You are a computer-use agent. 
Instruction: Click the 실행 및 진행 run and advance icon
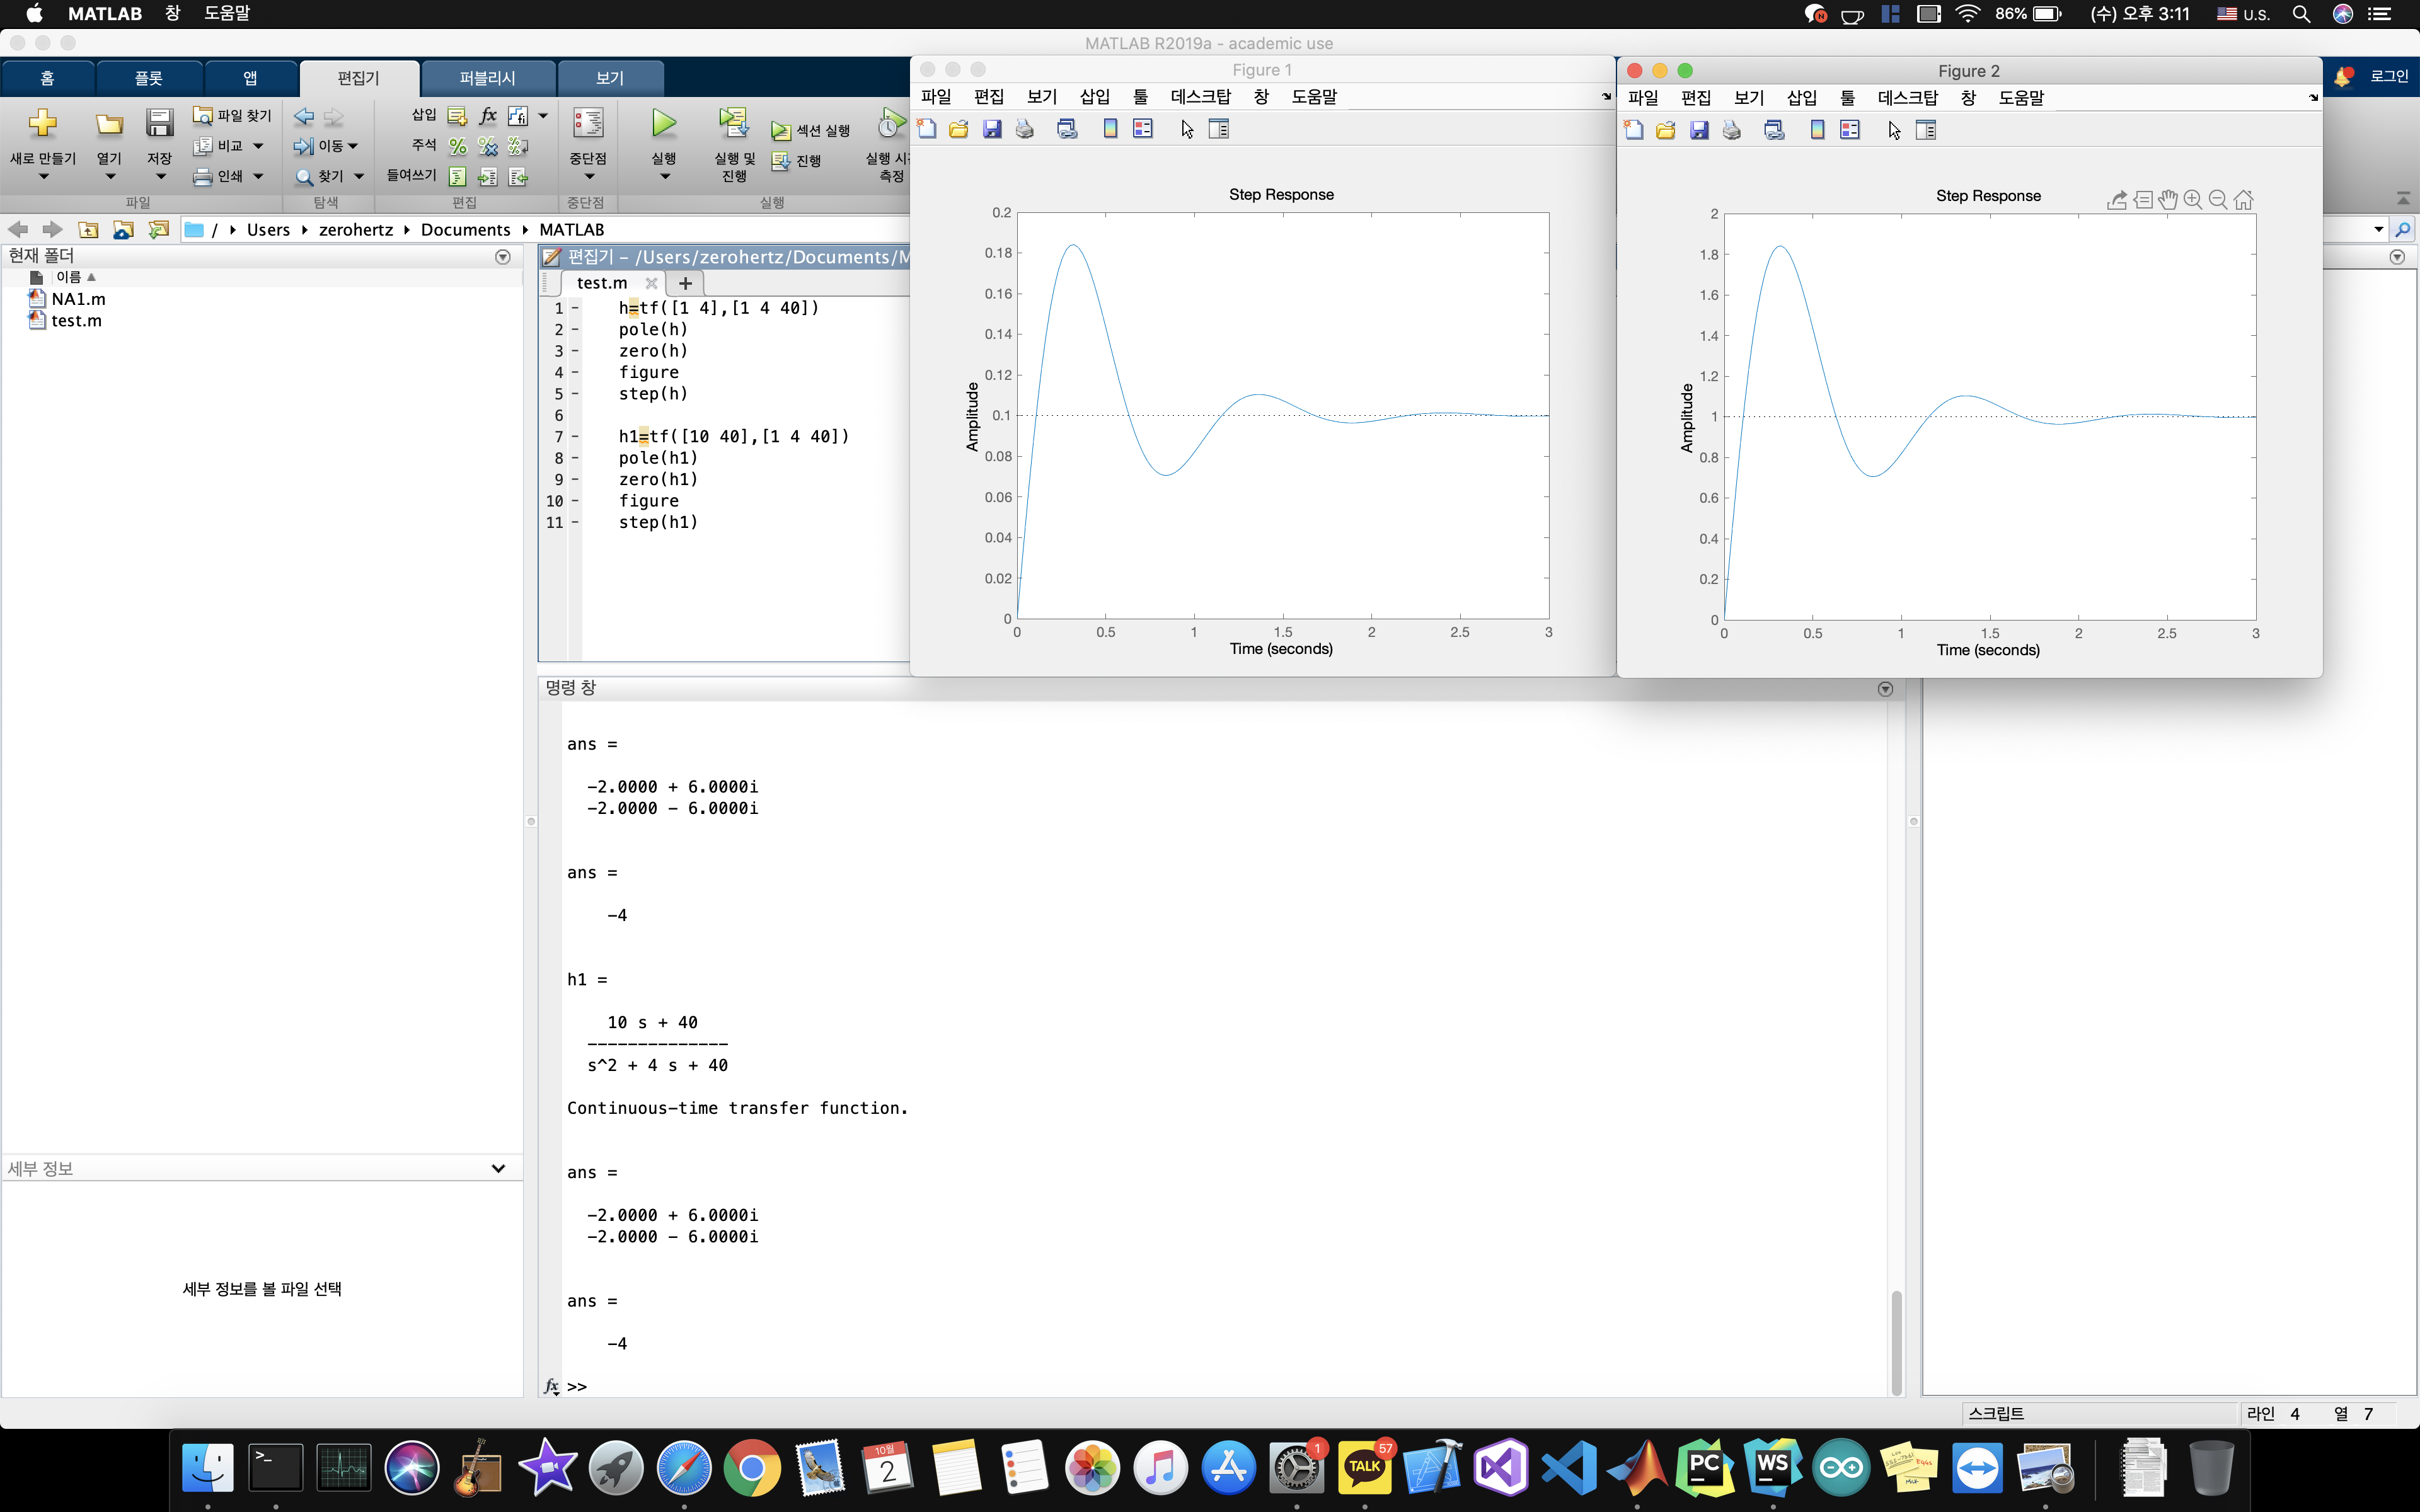coord(734,123)
